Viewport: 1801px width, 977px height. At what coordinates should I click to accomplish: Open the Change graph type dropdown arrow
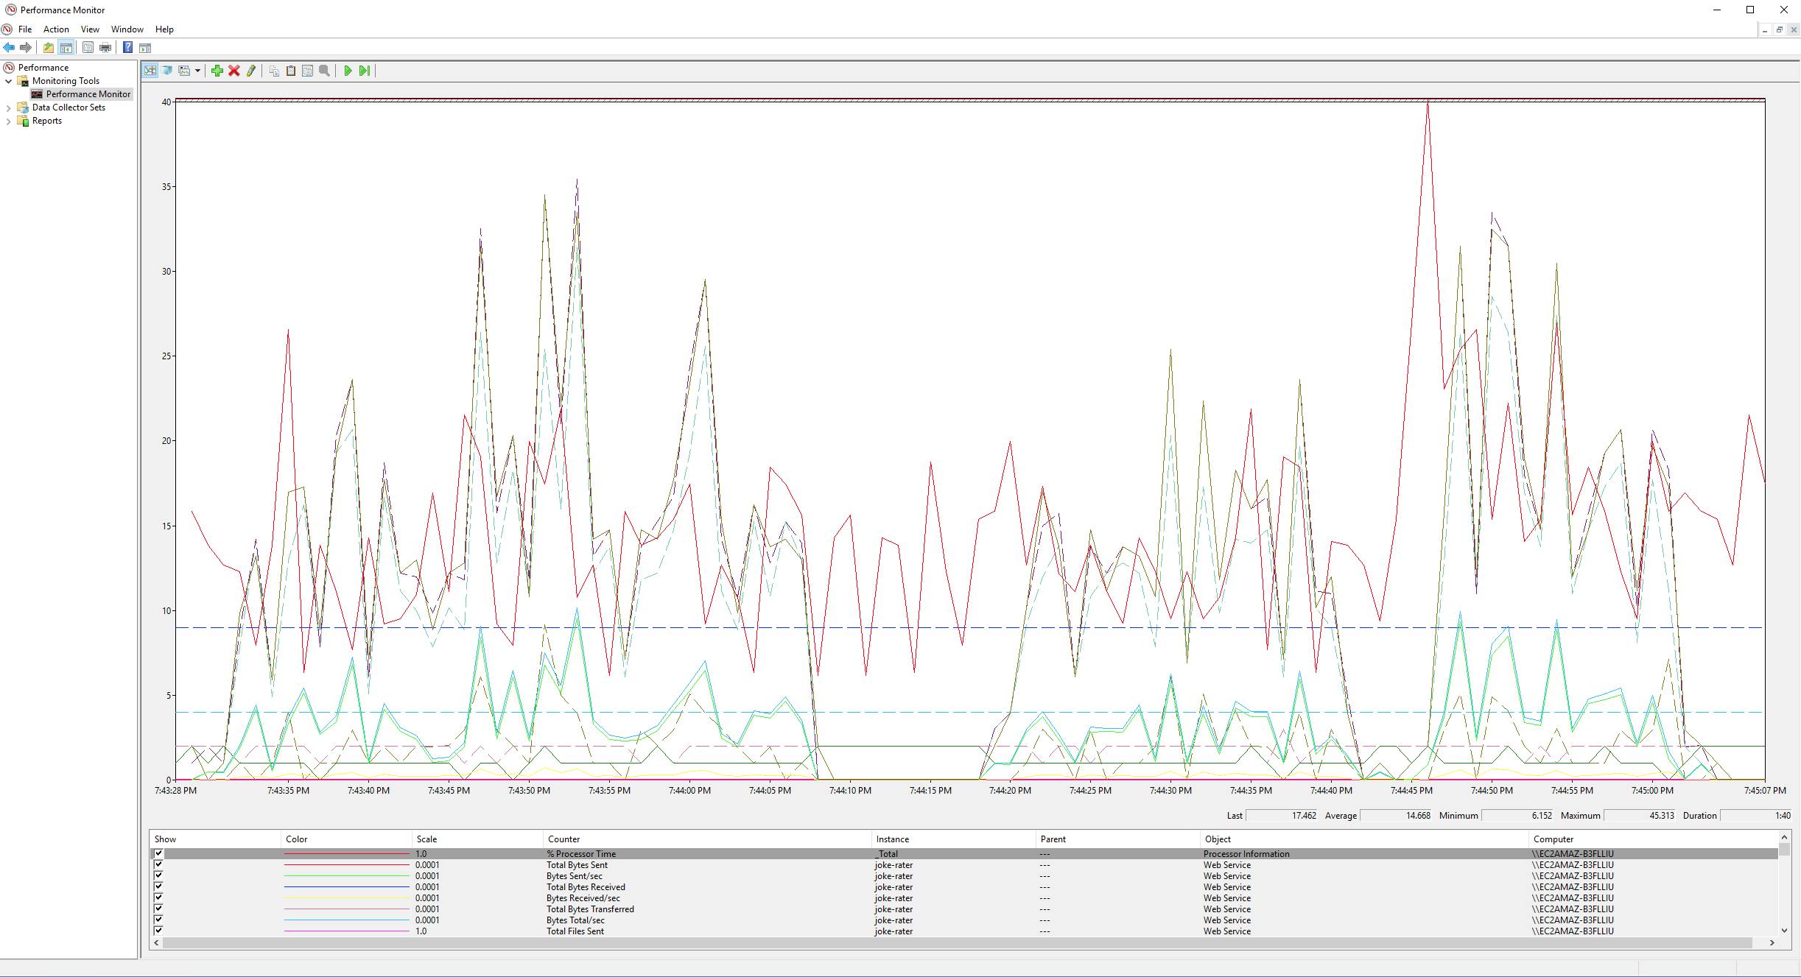197,71
